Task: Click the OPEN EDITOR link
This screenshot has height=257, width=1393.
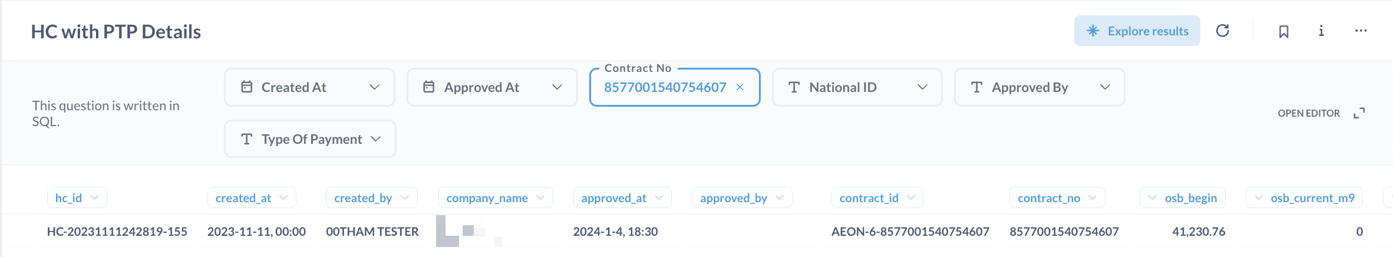Action: pos(1308,113)
